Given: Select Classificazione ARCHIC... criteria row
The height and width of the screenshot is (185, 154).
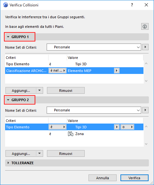Looking at the screenshot, I should (x=74, y=70).
